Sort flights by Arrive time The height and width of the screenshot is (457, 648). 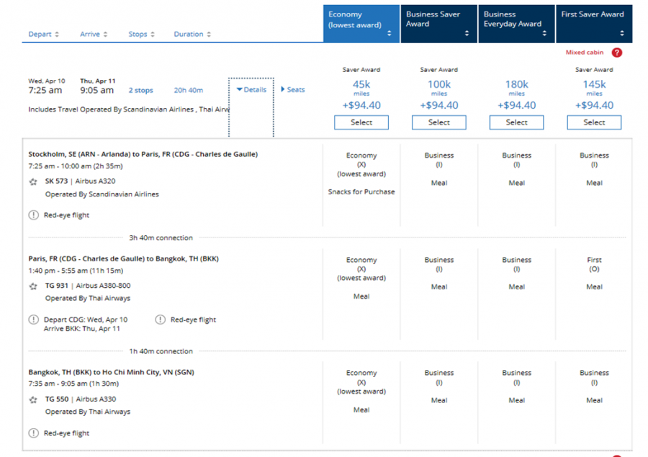(x=94, y=35)
